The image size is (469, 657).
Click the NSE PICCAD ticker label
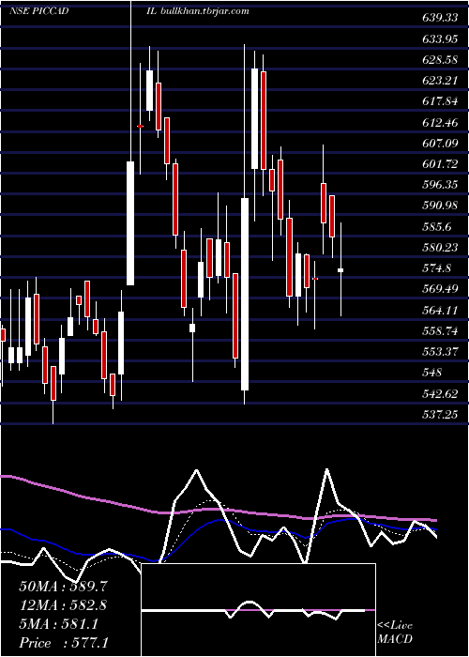click(39, 11)
